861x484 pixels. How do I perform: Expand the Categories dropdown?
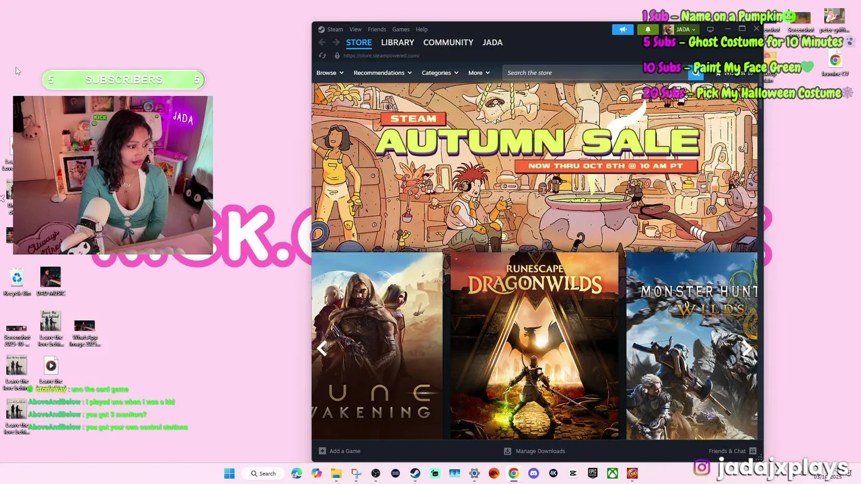coord(440,73)
